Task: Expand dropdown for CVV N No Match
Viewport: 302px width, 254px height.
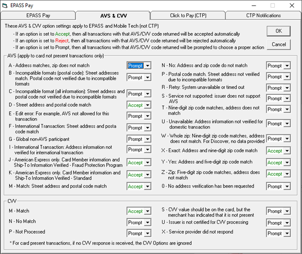Action: tap(147, 223)
